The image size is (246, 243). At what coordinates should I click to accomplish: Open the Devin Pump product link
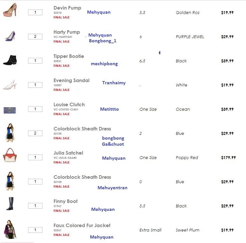tap(67, 8)
